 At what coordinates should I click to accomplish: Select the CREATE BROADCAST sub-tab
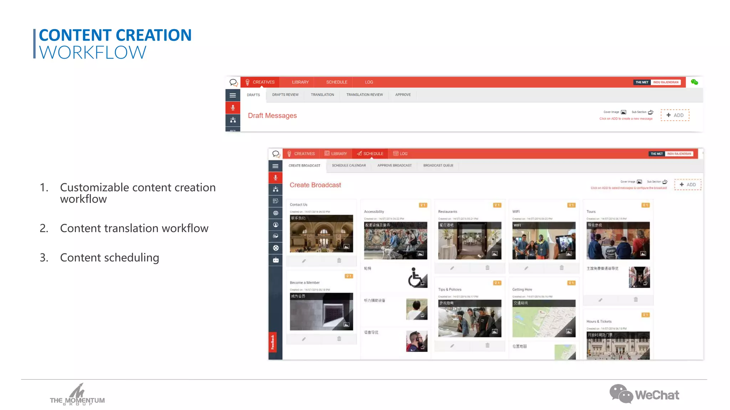coord(304,166)
